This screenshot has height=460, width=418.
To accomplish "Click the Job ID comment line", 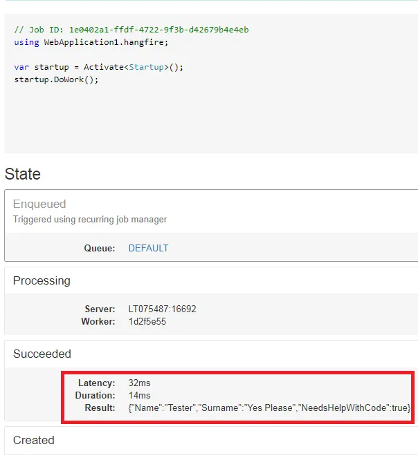I will click(x=131, y=30).
